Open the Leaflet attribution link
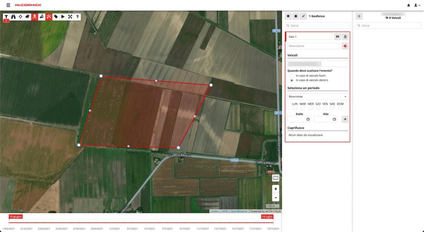The image size is (424, 232). 214,211
